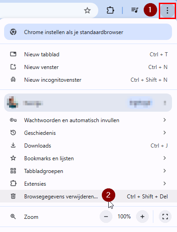Expand the Tabbladgroepen submenu chevron

pyautogui.click(x=165, y=171)
